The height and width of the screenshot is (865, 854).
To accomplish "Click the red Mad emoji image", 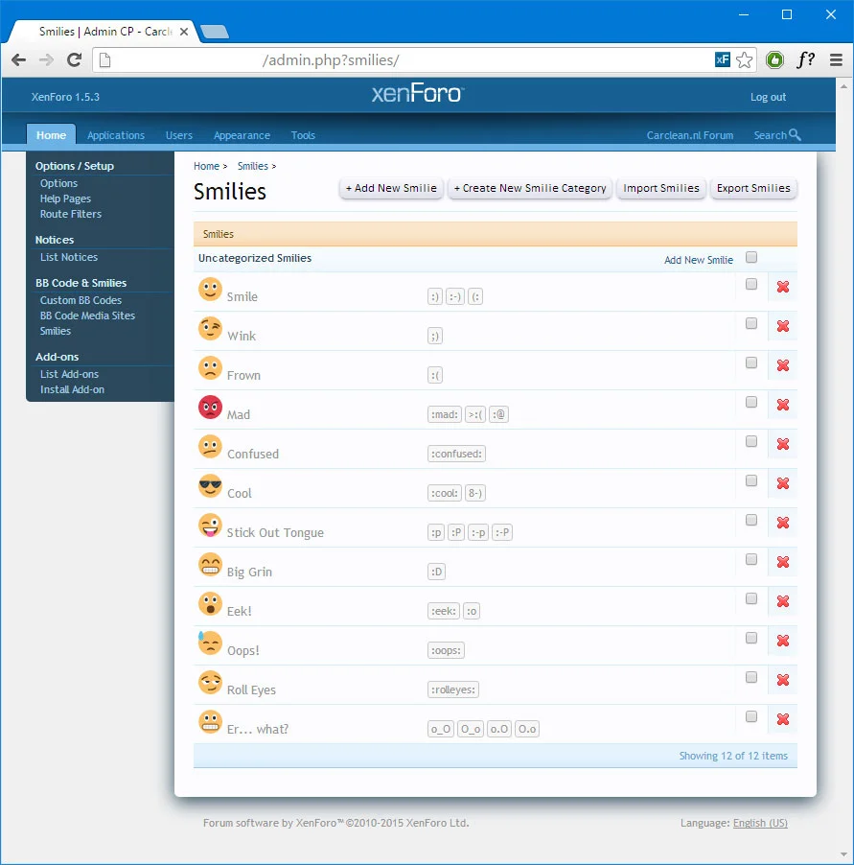I will point(210,408).
